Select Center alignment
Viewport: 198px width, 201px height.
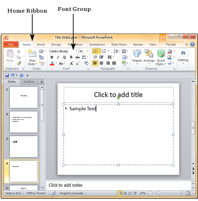(x=102, y=63)
